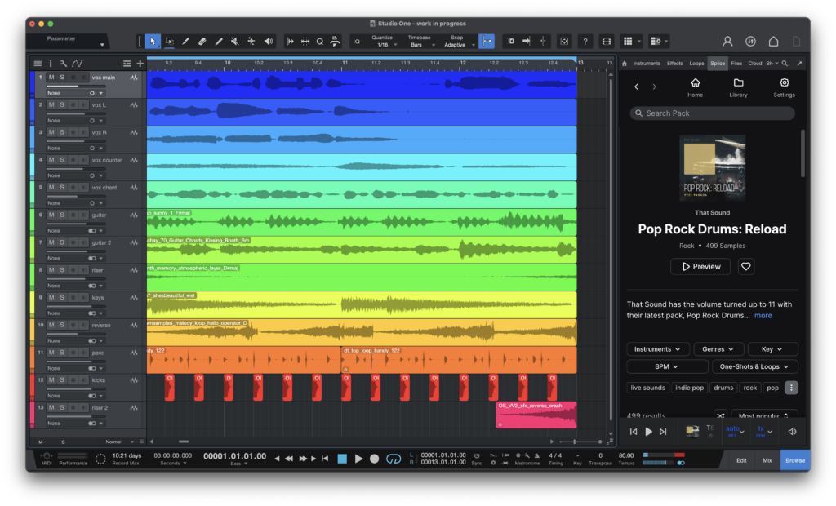Preview the Pop Rock Drums pack
Image resolution: width=836 pixels, height=506 pixels.
coord(700,267)
